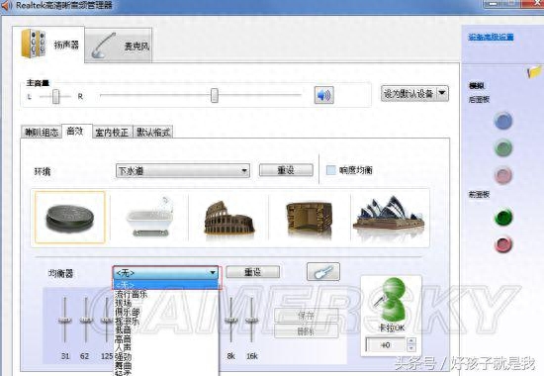The image size is (544, 376).
Task: Expand the Set Default Device dropdown arrow
Action: (442, 93)
